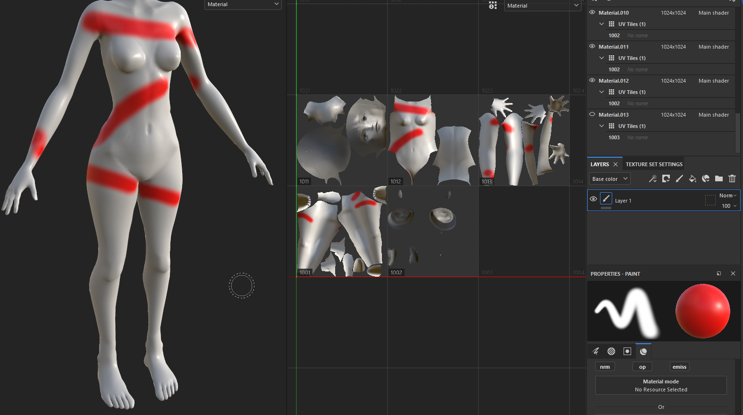This screenshot has width=743, height=415.
Task: Click the Material mode resource button
Action: 661,385
